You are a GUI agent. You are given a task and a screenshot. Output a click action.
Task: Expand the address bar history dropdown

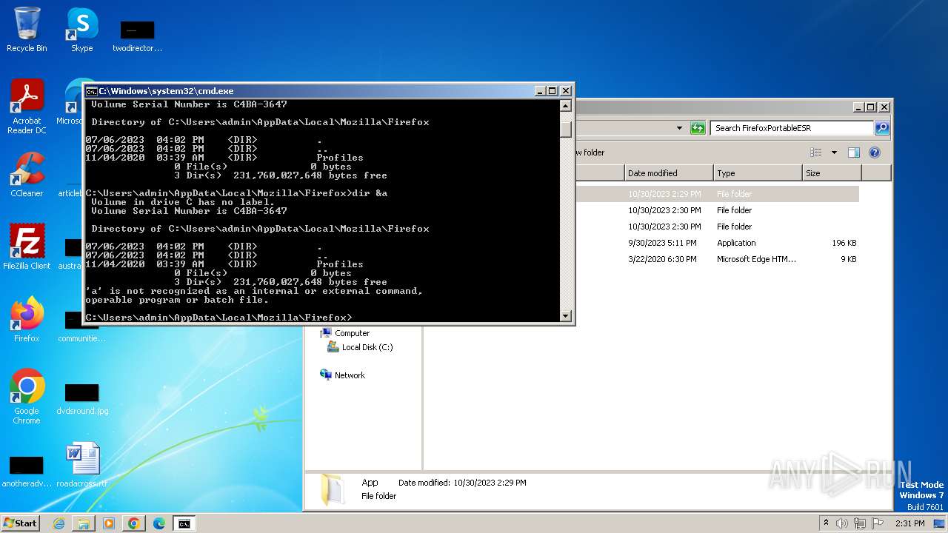tap(679, 128)
